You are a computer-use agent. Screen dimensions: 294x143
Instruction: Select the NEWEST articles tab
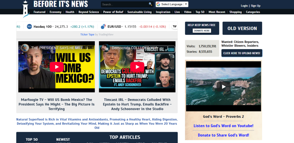(x=63, y=141)
